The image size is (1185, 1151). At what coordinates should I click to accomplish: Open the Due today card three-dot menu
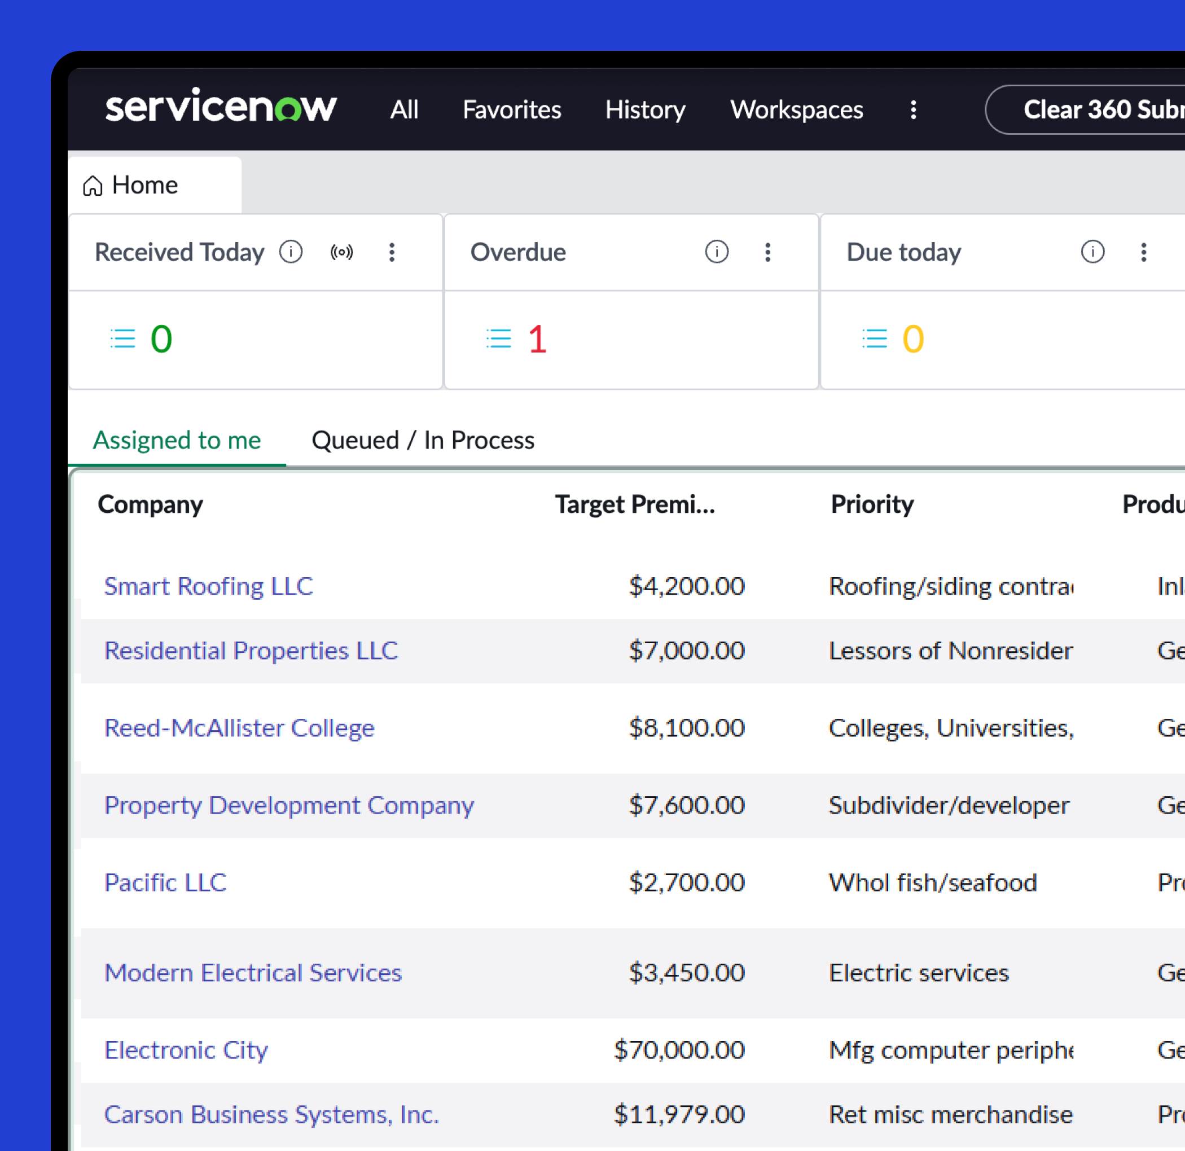pyautogui.click(x=1143, y=252)
